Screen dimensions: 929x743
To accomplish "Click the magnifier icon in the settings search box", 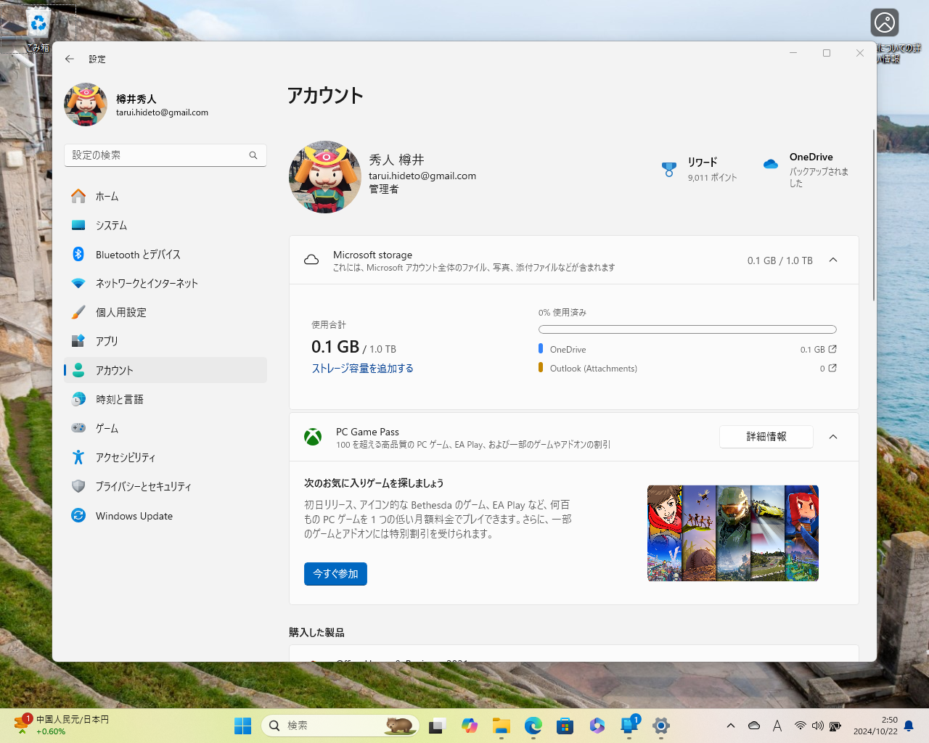I will pyautogui.click(x=253, y=155).
